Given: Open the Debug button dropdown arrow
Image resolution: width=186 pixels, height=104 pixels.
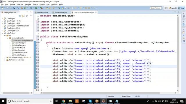Looking at the screenshot, I should (33, 8).
